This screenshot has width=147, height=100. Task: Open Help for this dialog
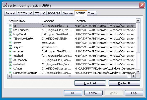coord(134,93)
